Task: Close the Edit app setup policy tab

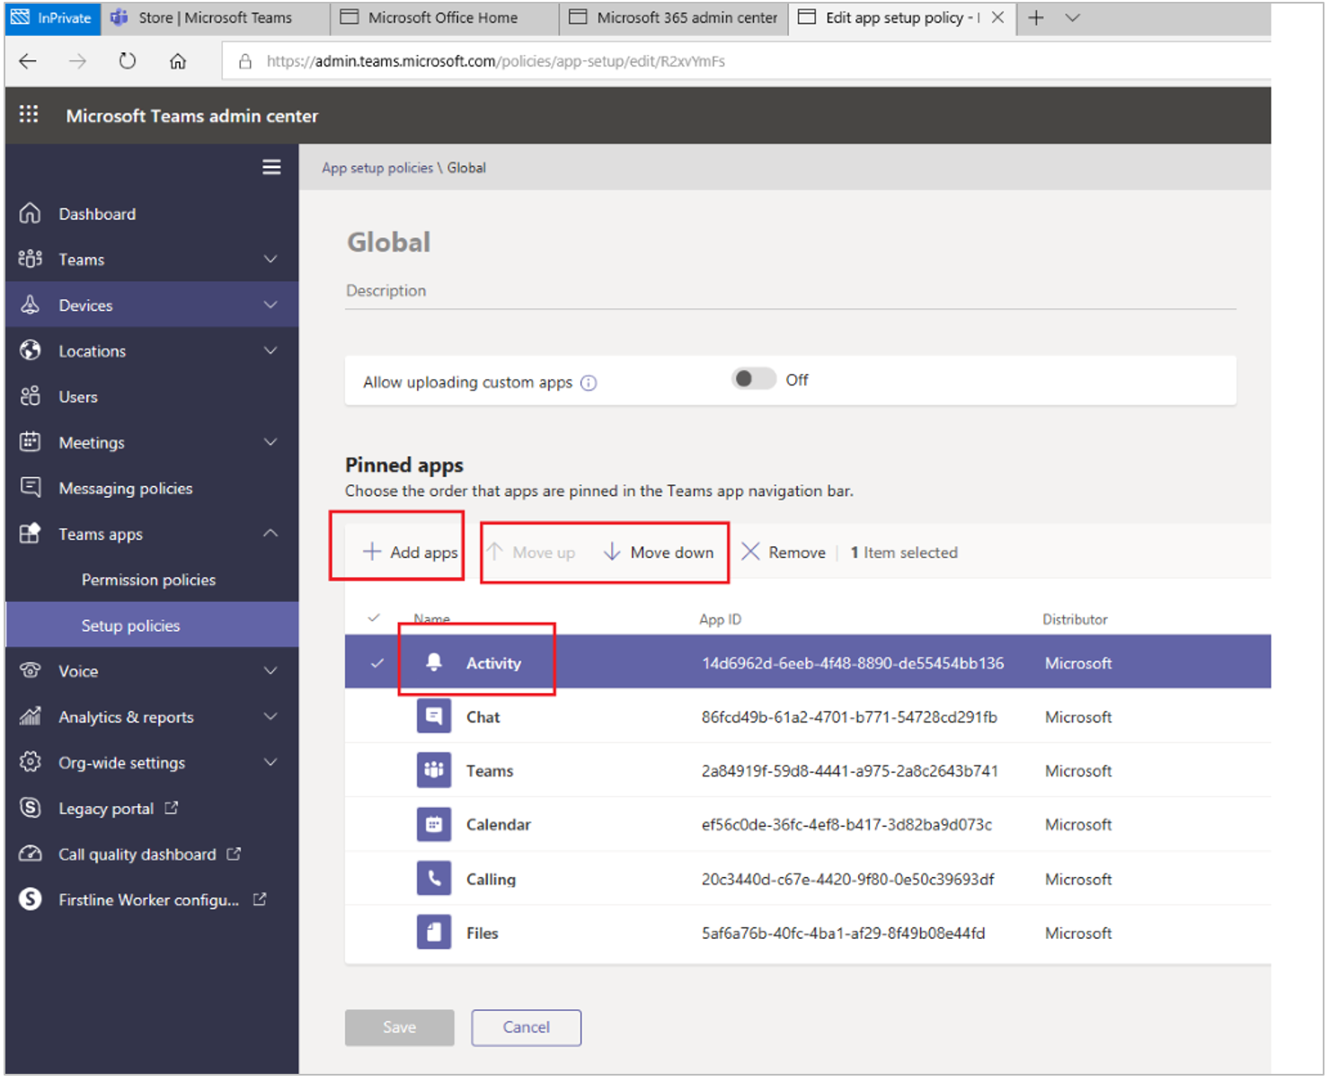Action: click(x=997, y=18)
